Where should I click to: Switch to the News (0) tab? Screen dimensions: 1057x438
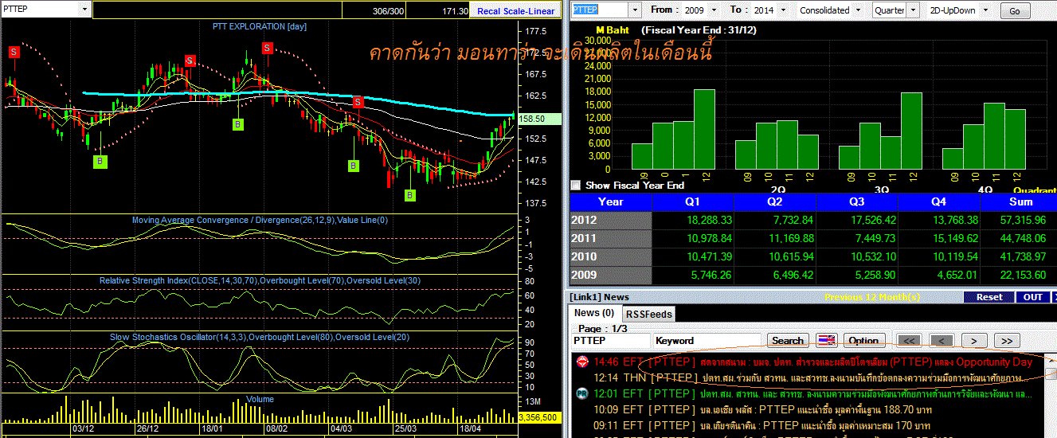pyautogui.click(x=594, y=313)
